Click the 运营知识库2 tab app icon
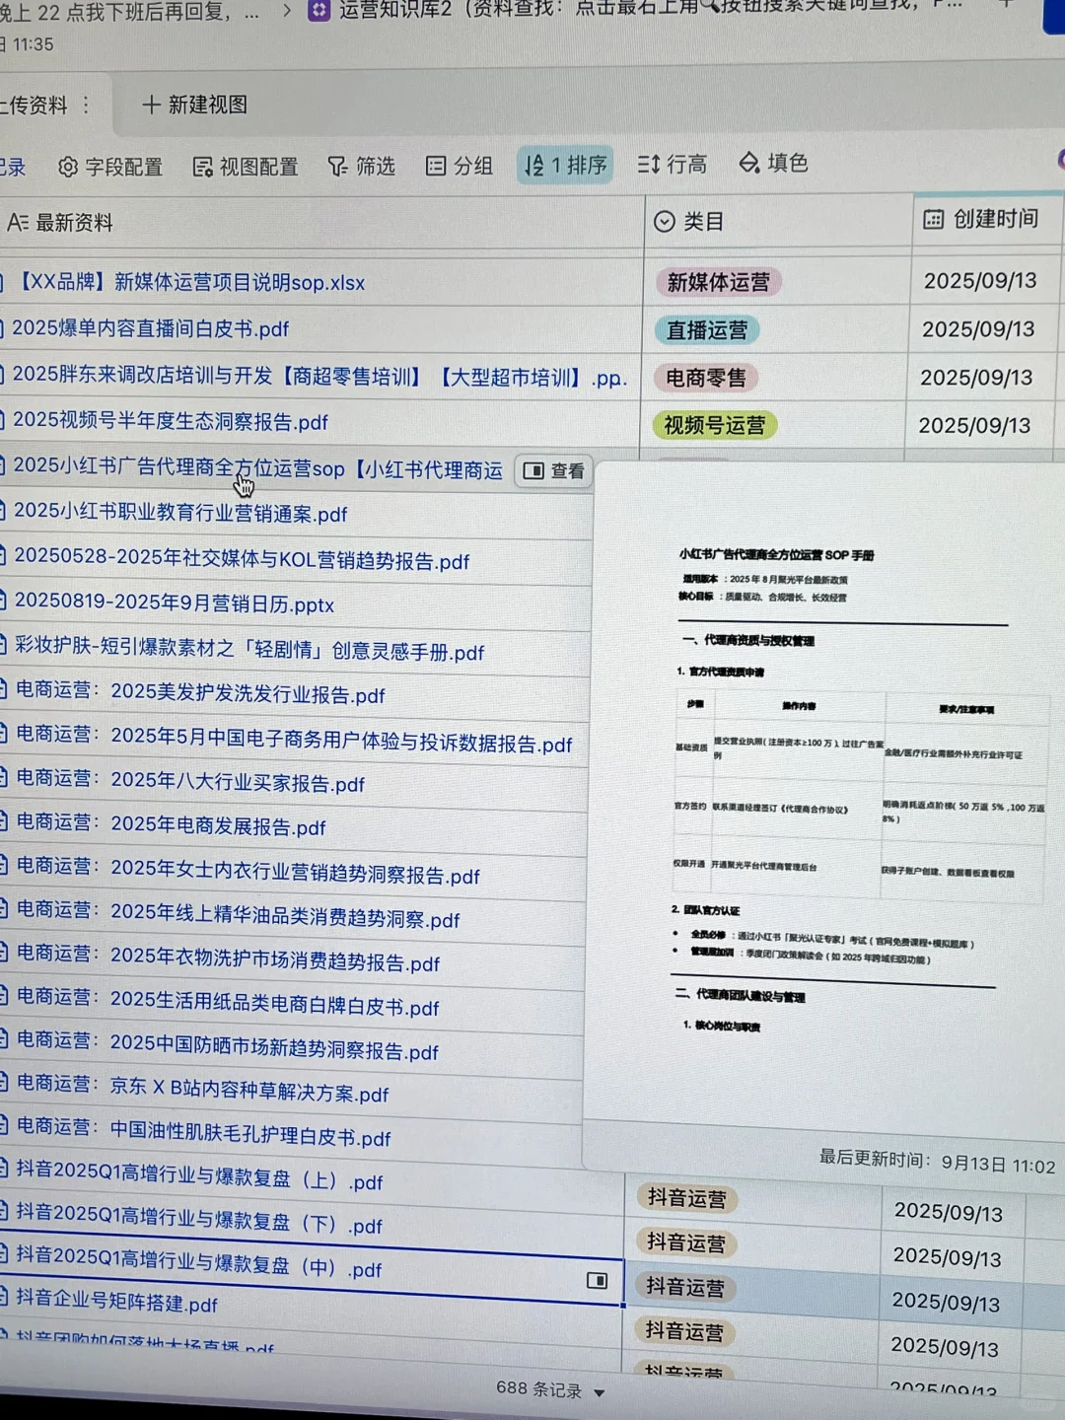This screenshot has width=1065, height=1420. pyautogui.click(x=319, y=10)
